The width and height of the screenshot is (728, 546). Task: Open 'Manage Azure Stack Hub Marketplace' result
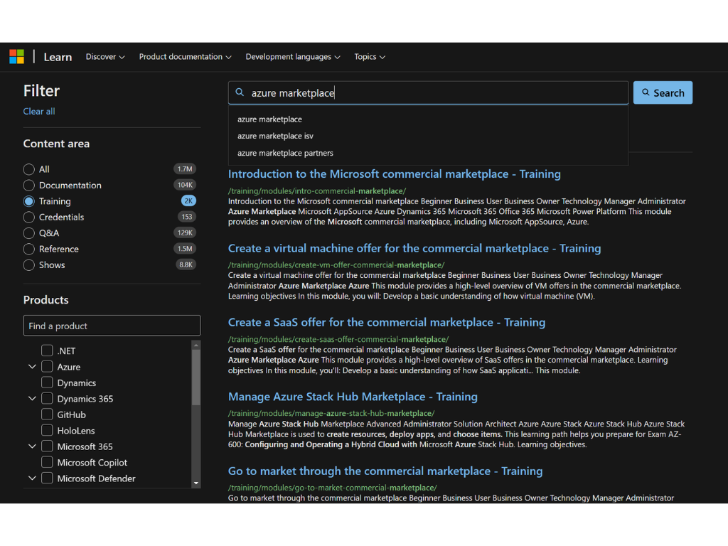(353, 397)
